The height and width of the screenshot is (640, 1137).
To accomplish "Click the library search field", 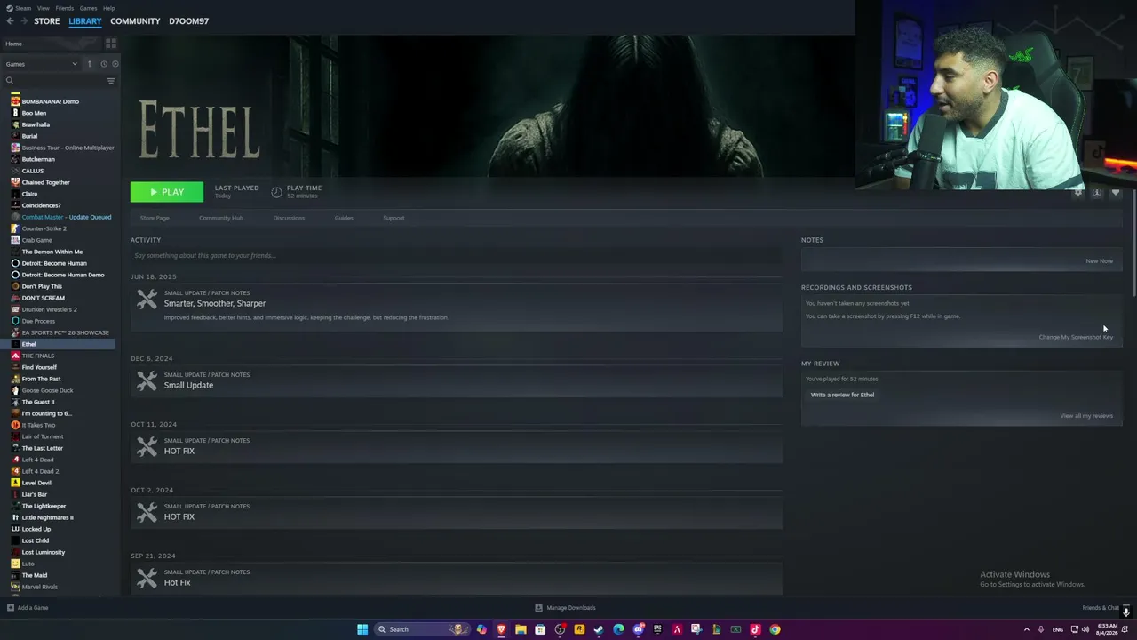I will [x=59, y=81].
